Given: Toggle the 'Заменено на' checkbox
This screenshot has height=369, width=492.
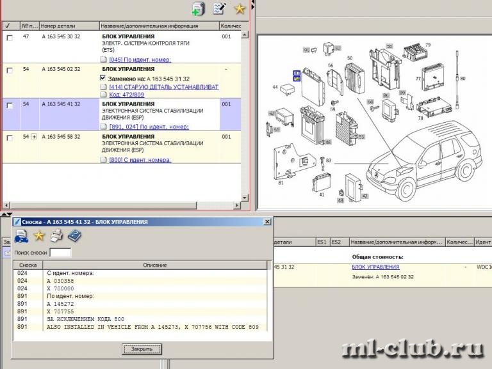Looking at the screenshot, I should pos(104,78).
